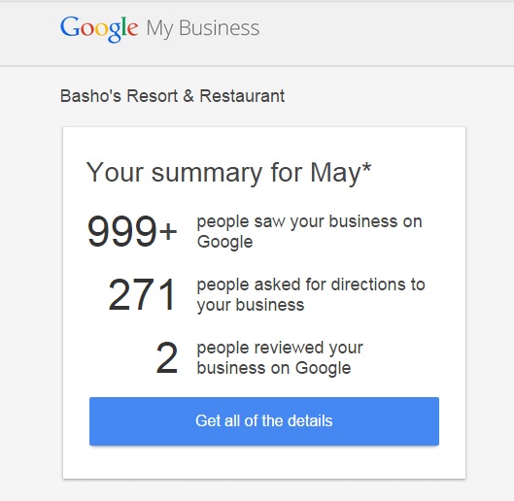Click the blue G in Google logo
This screenshot has height=501, width=514.
tap(70, 26)
